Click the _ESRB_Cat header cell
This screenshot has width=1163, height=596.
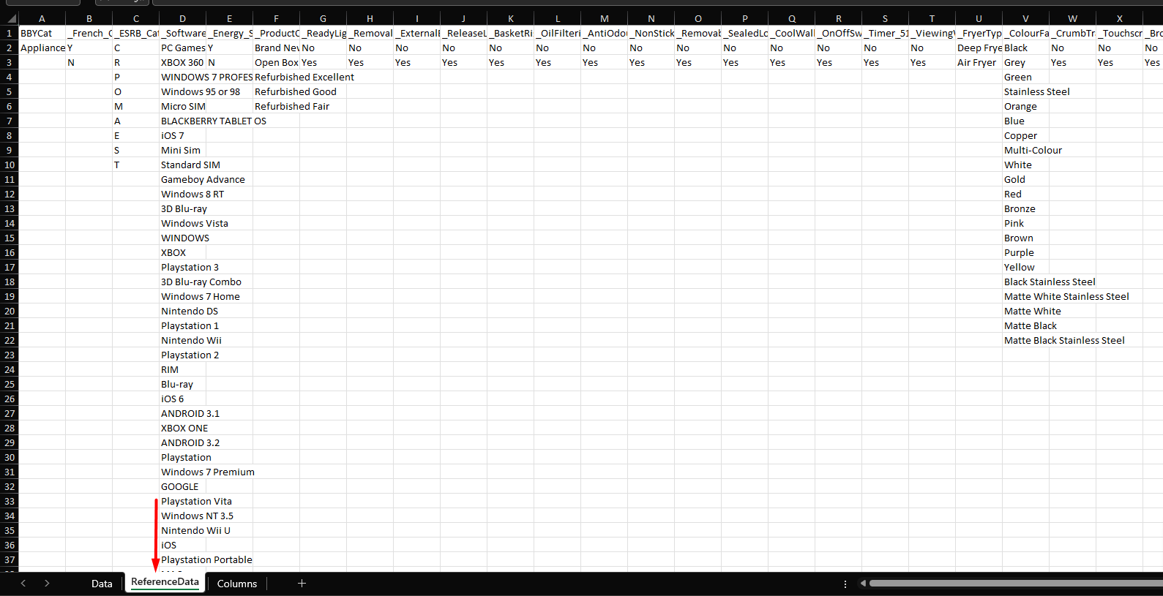pyautogui.click(x=136, y=33)
